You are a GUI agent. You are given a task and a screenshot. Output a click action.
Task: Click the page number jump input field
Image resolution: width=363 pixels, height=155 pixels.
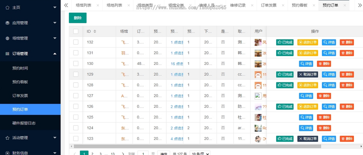tap(143, 153)
